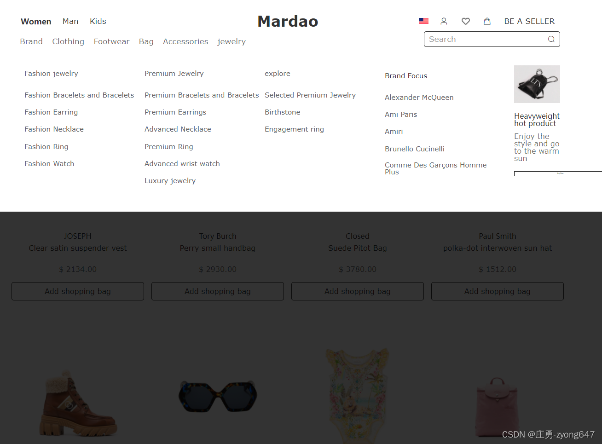The height and width of the screenshot is (444, 602).
Task: Add JOSEPH satin vest to shopping bag
Action: click(x=78, y=291)
